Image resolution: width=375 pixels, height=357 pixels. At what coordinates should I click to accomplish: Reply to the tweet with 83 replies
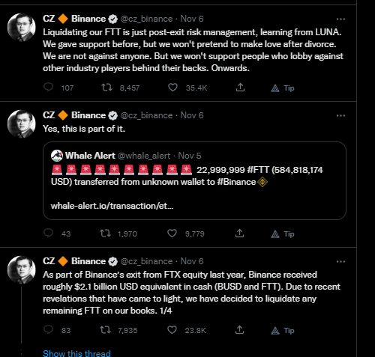click(48, 330)
